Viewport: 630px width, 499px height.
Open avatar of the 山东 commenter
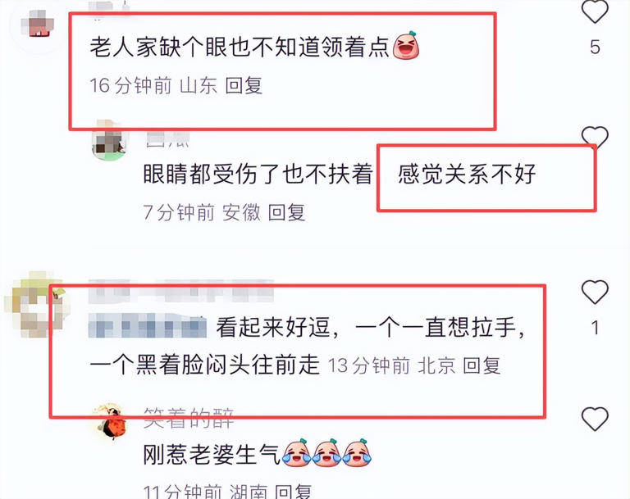pyautogui.click(x=38, y=25)
